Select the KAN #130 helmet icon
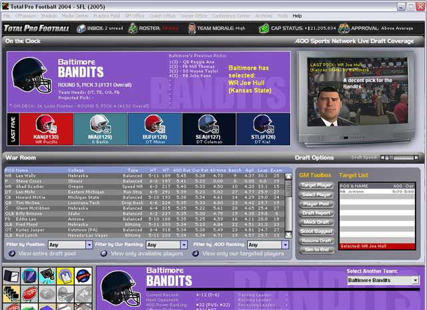The width and height of the screenshot is (427, 310). pos(45,124)
